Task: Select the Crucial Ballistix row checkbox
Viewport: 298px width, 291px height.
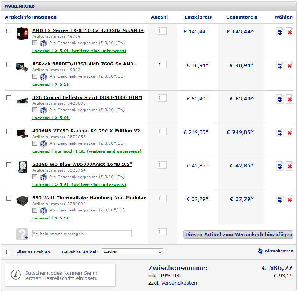Action: [9, 98]
